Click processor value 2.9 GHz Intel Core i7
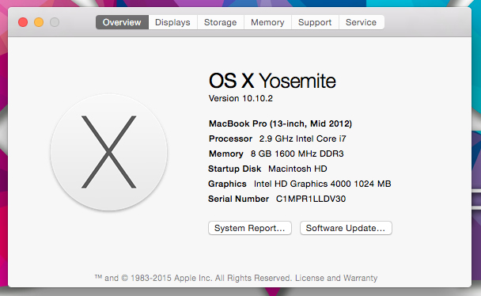Image resolution: width=481 pixels, height=296 pixels. coord(302,139)
